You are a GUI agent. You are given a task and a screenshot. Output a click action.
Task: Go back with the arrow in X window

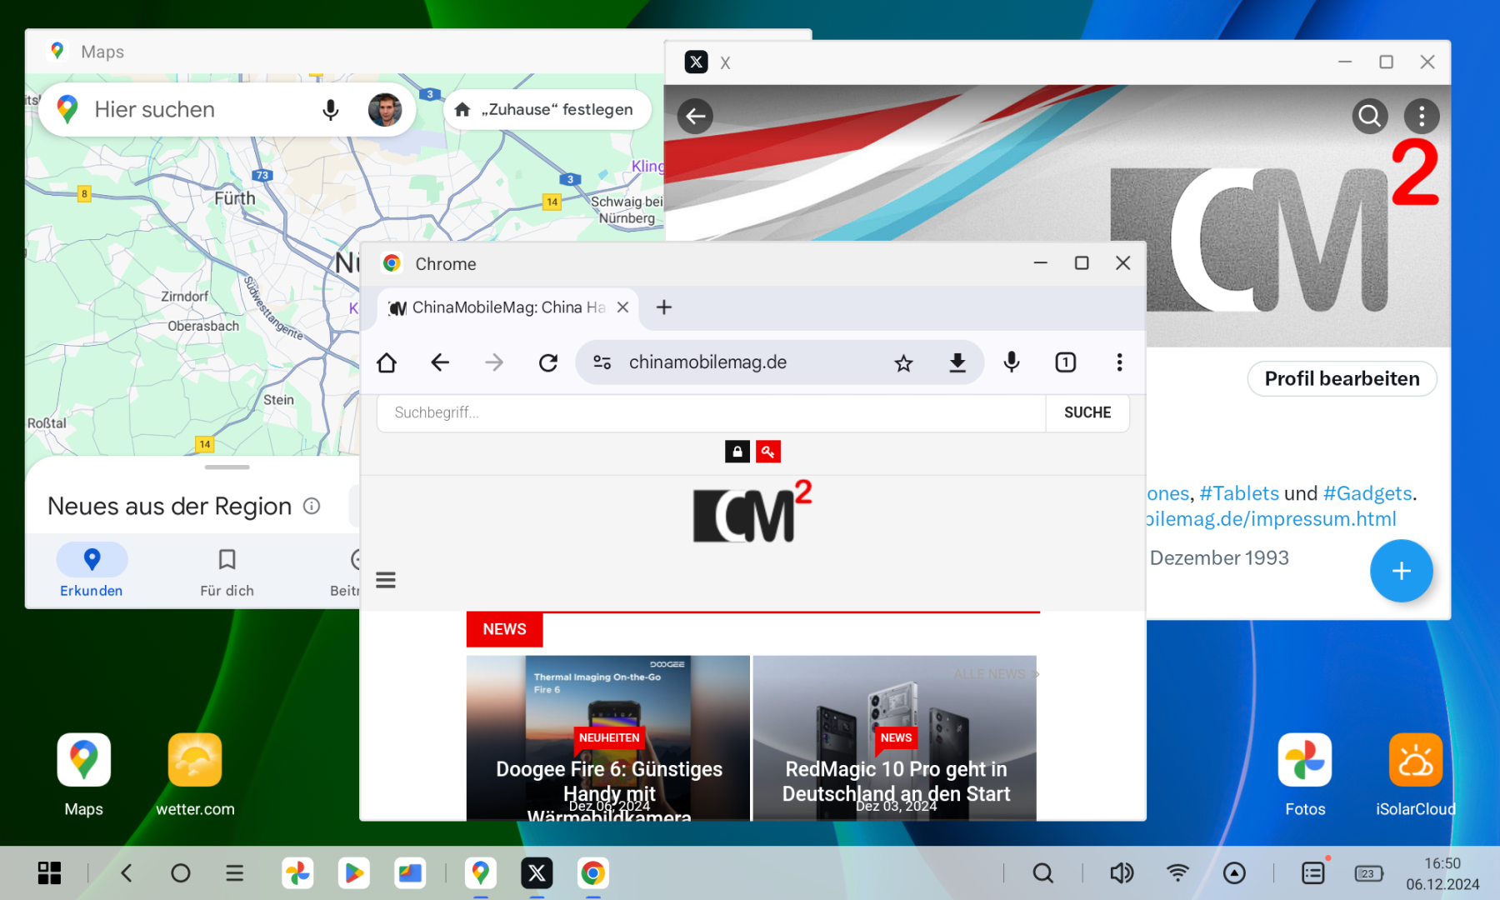695,116
